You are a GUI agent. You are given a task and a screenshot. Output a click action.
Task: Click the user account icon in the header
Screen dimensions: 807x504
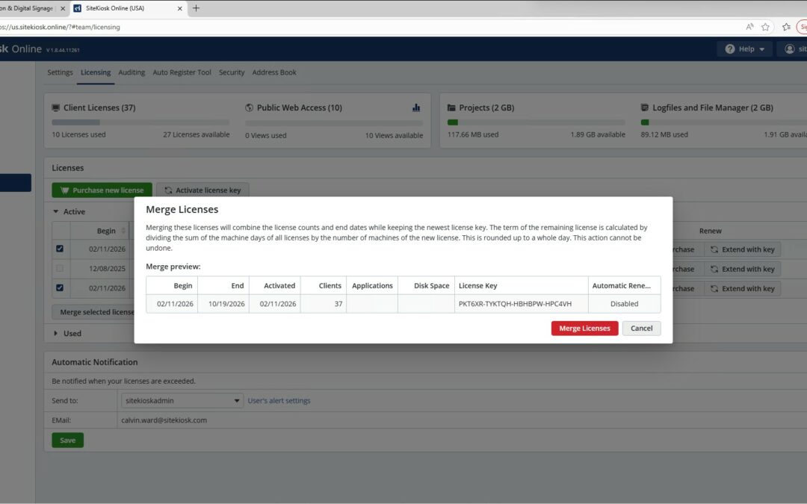[x=790, y=48]
